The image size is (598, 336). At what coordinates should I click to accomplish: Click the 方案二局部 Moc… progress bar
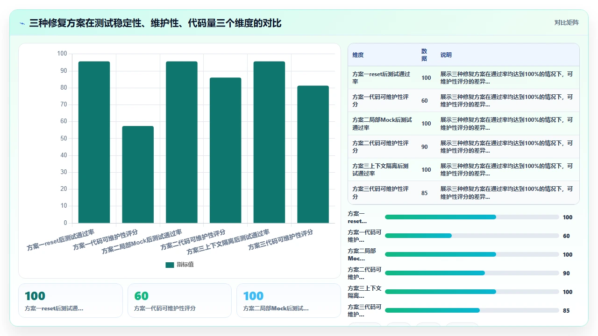point(472,254)
